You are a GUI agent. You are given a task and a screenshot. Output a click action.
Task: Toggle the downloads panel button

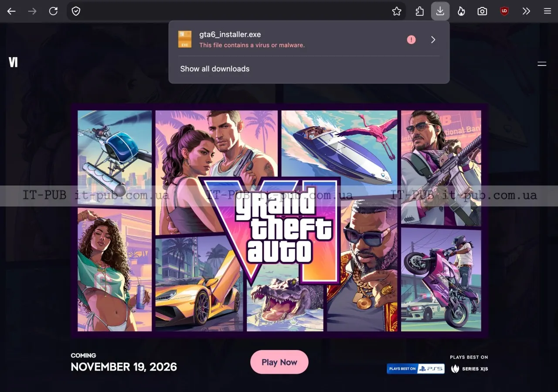coord(440,11)
